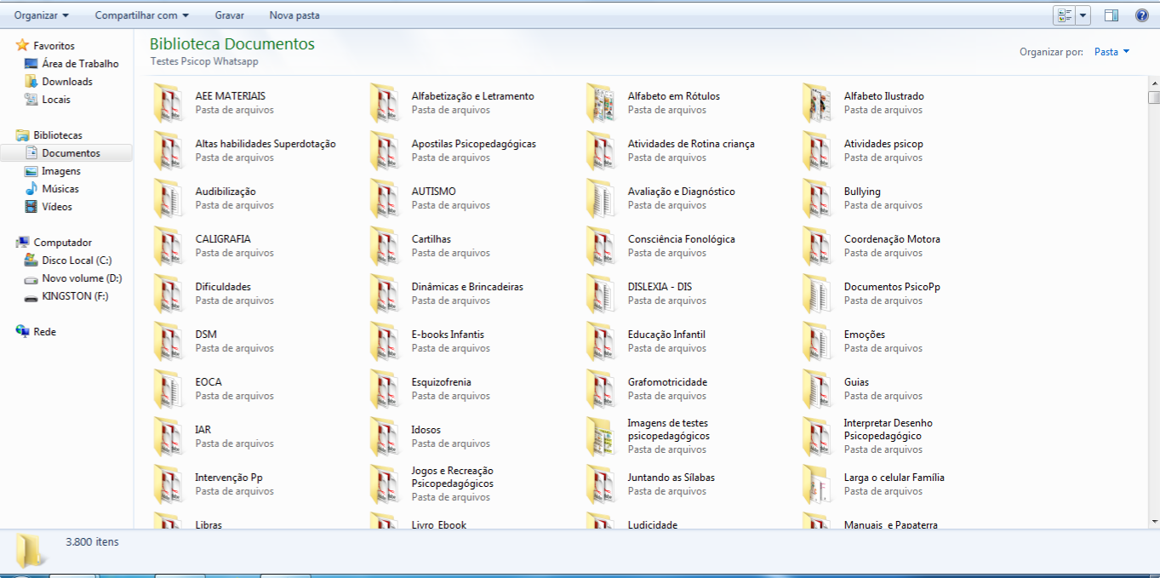The image size is (1160, 578).
Task: Expand the view options dropdown arrow
Action: [1083, 15]
